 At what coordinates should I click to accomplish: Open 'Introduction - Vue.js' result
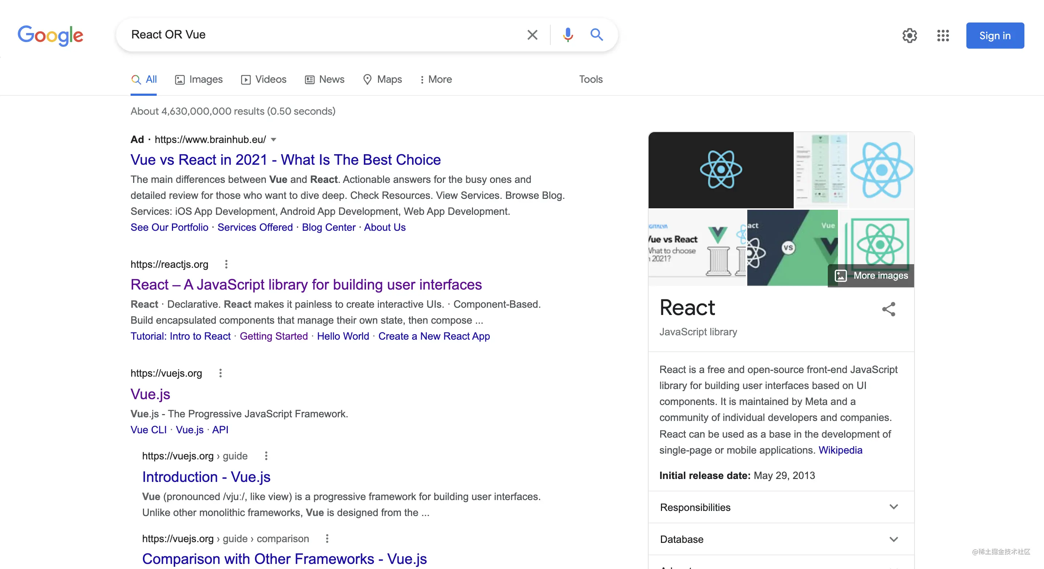click(x=206, y=477)
